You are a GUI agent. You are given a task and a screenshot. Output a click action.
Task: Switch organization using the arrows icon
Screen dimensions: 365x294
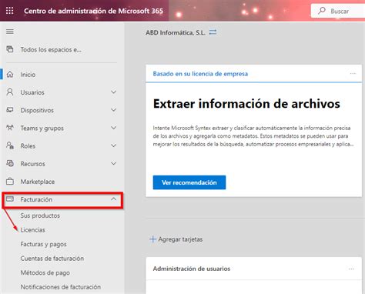[213, 32]
